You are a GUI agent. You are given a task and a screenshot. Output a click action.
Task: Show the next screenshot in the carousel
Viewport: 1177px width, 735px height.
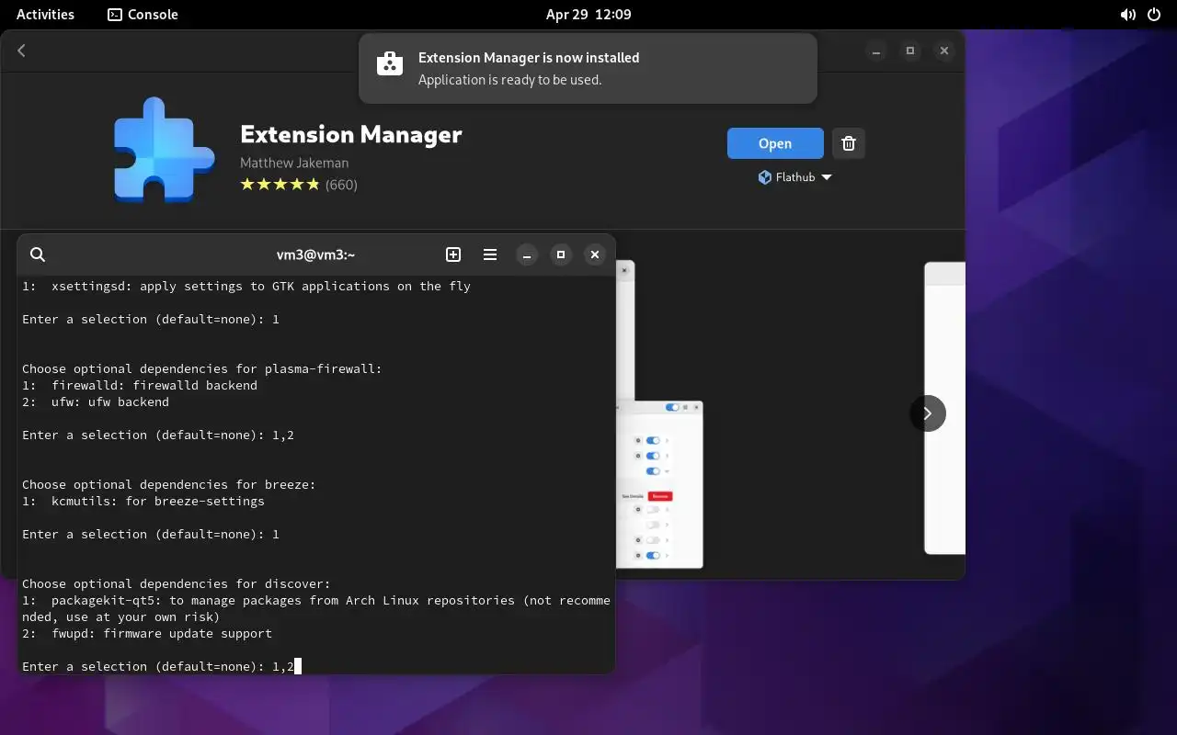(x=928, y=413)
